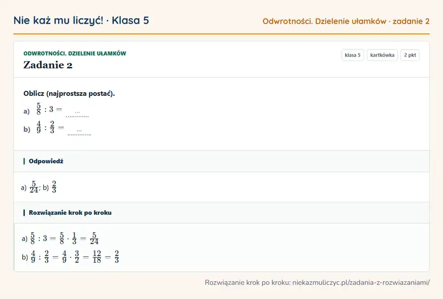443x299 pixels.
Task: Click the answer 5/24 in the Odpowiedź row
Action: click(34, 187)
